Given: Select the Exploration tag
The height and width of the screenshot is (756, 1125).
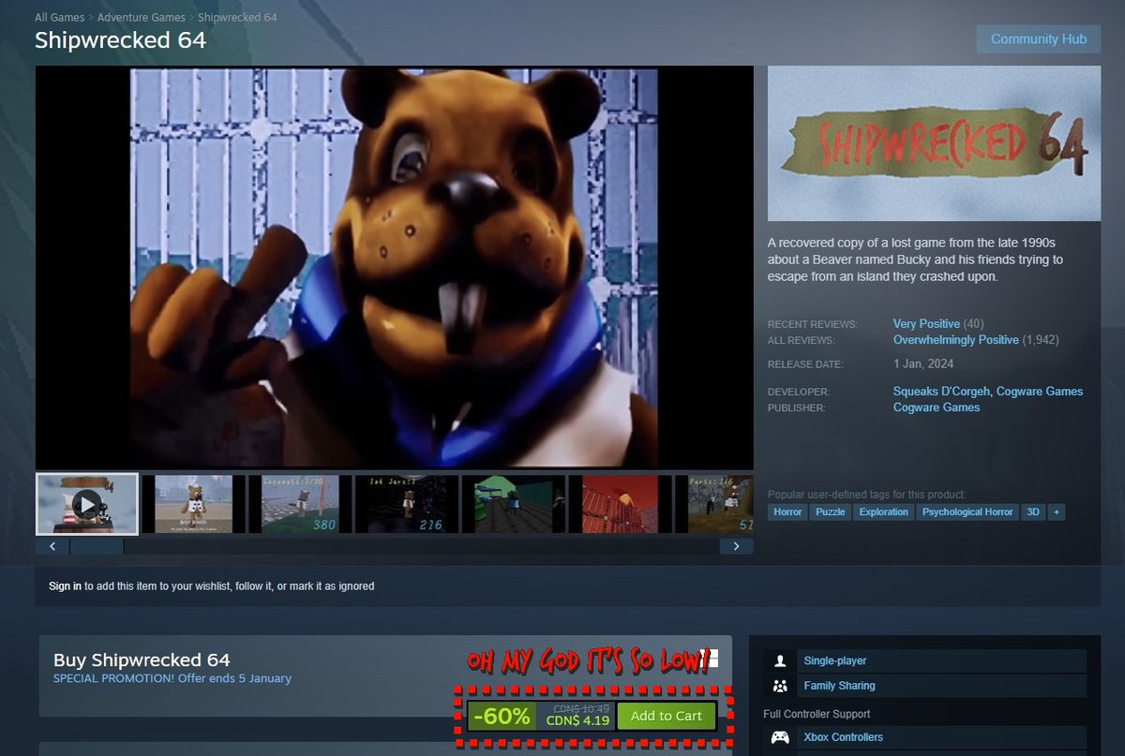Looking at the screenshot, I should 884,512.
